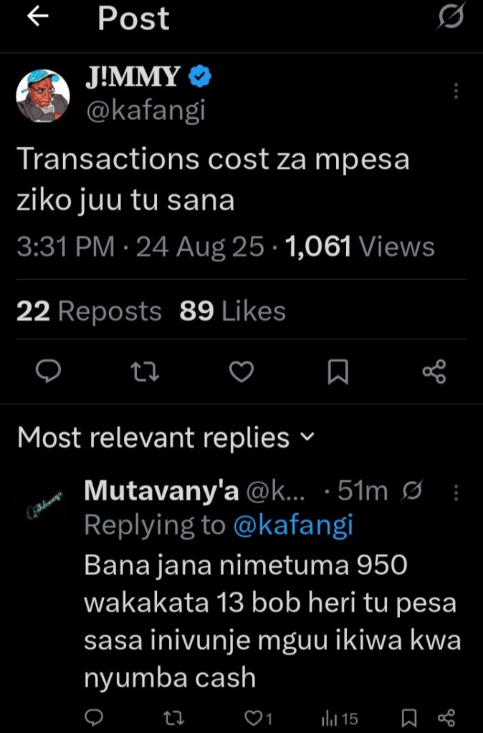This screenshot has width=483, height=733.
Task: Open @kafangi mention link in reply
Action: (x=293, y=526)
